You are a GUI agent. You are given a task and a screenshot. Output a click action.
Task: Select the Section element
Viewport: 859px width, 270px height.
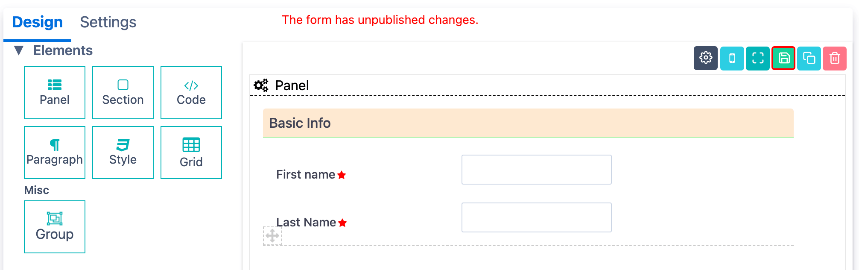tap(123, 92)
